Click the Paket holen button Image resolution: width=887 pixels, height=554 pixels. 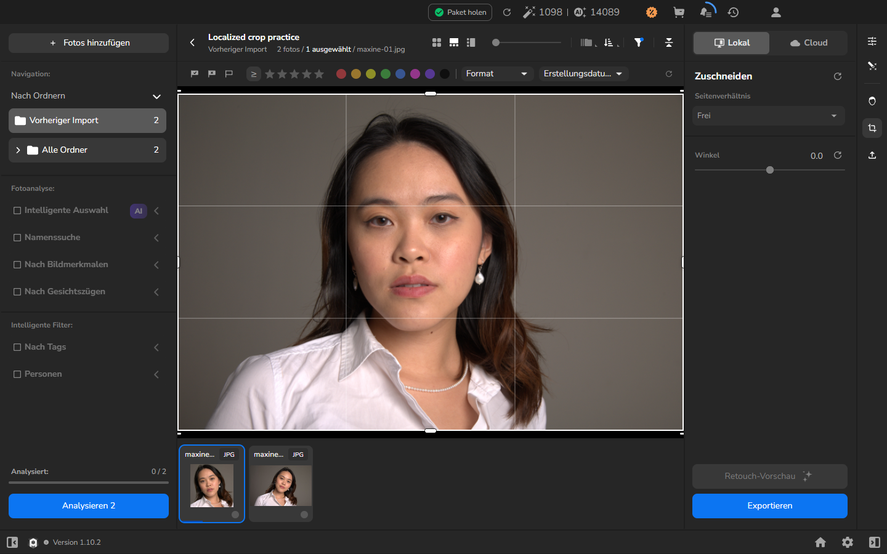pos(460,12)
